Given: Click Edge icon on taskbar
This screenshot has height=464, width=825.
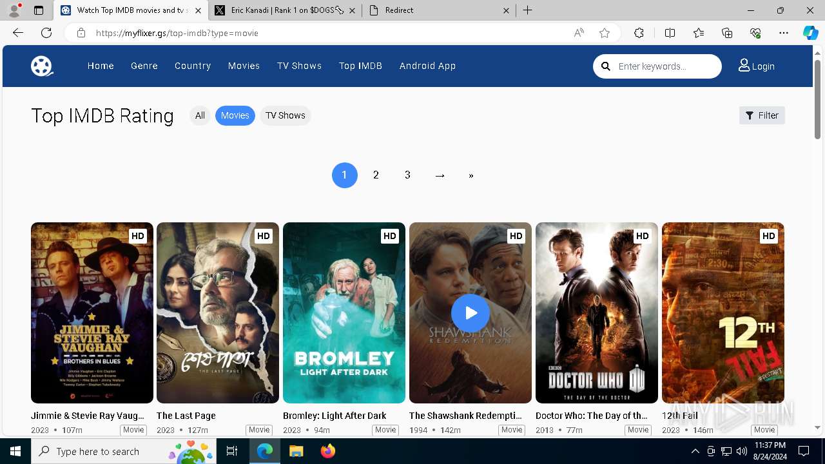Looking at the screenshot, I should pos(265,451).
